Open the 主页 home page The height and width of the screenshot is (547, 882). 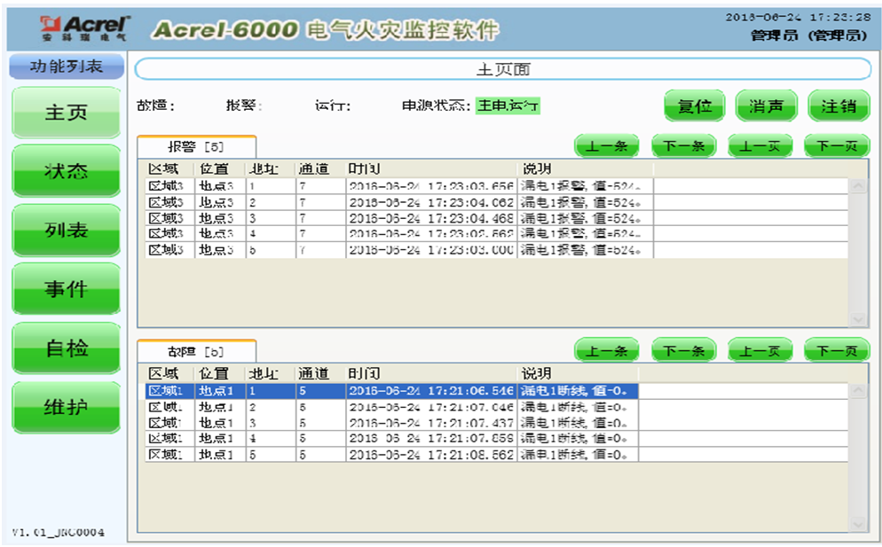point(67,113)
